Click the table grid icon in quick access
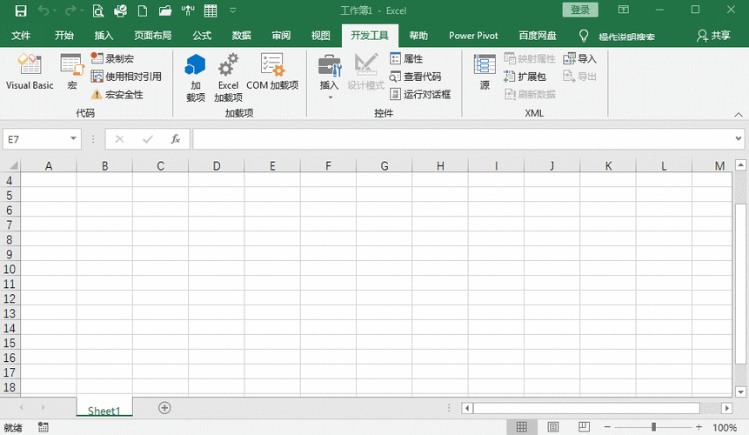The width and height of the screenshot is (749, 435). [211, 10]
